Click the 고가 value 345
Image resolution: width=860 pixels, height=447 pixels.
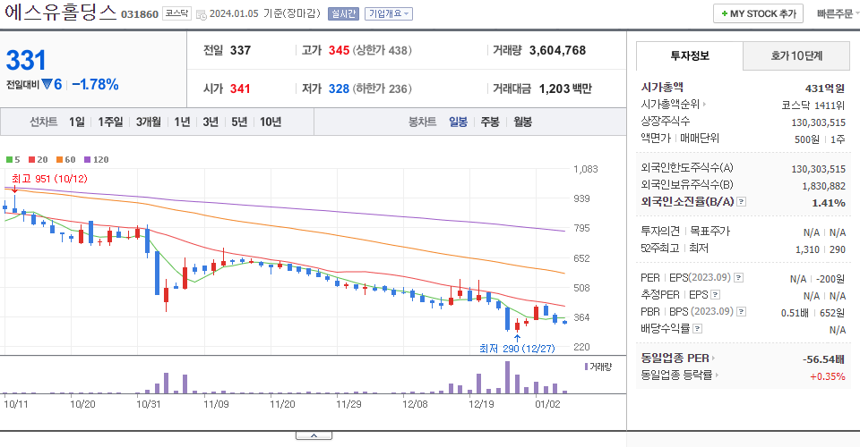pos(339,50)
